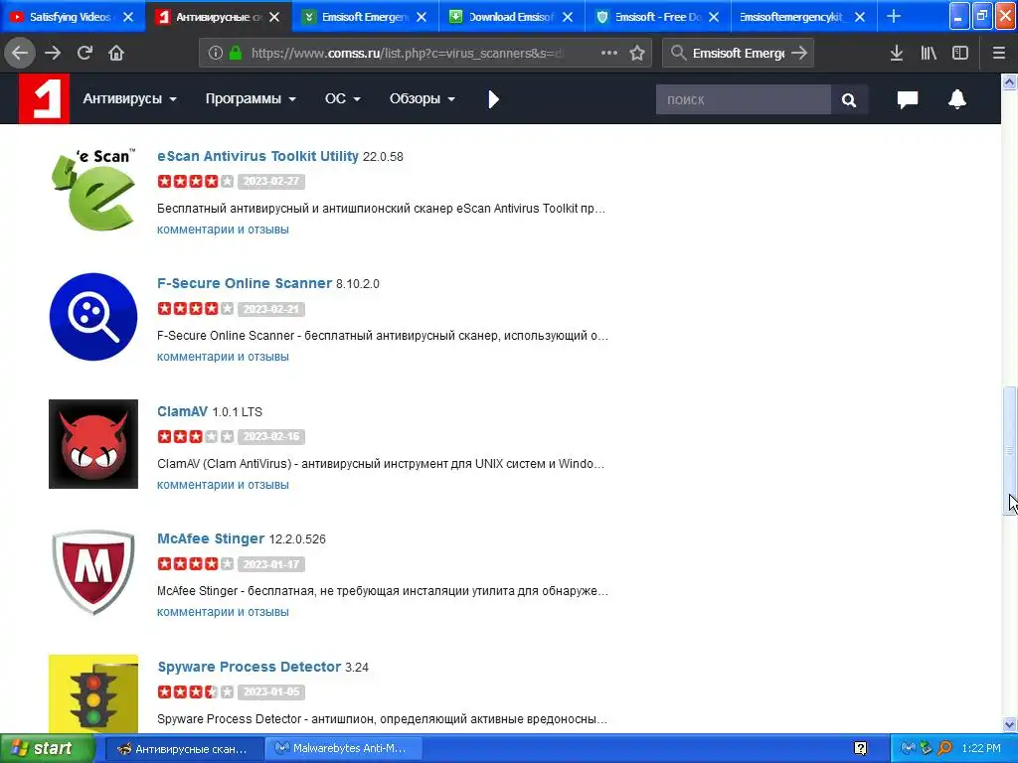Image resolution: width=1018 pixels, height=763 pixels.
Task: Switch to the Emsisoft - Free Download tab
Action: click(648, 17)
